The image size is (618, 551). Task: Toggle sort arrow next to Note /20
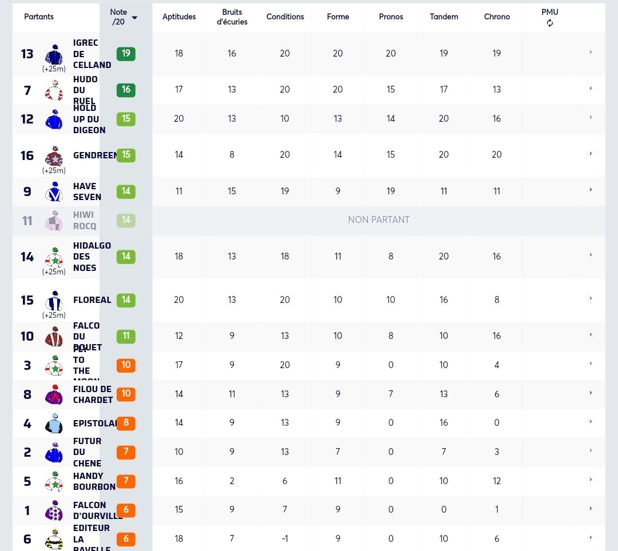pyautogui.click(x=134, y=17)
